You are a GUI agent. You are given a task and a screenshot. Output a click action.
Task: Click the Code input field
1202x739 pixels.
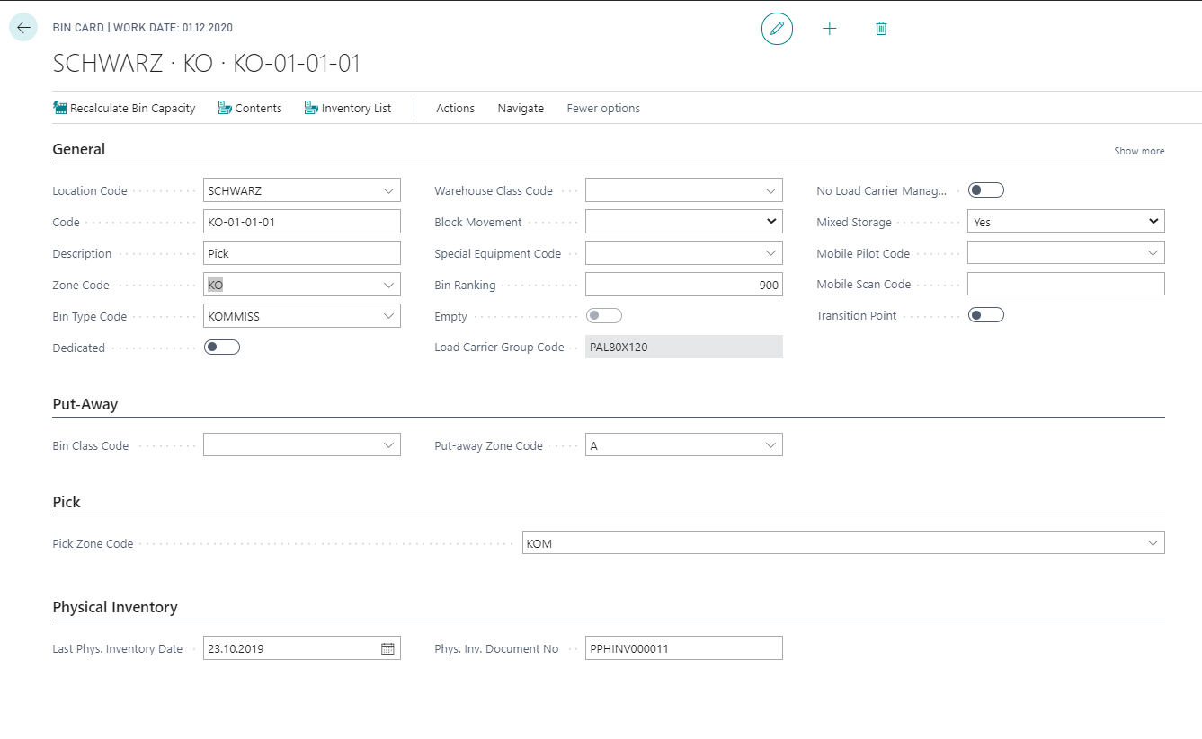pyautogui.click(x=302, y=222)
